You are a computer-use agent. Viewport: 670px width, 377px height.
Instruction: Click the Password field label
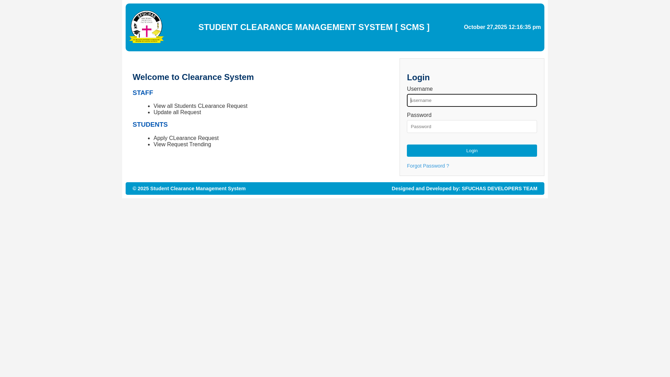tap(419, 115)
